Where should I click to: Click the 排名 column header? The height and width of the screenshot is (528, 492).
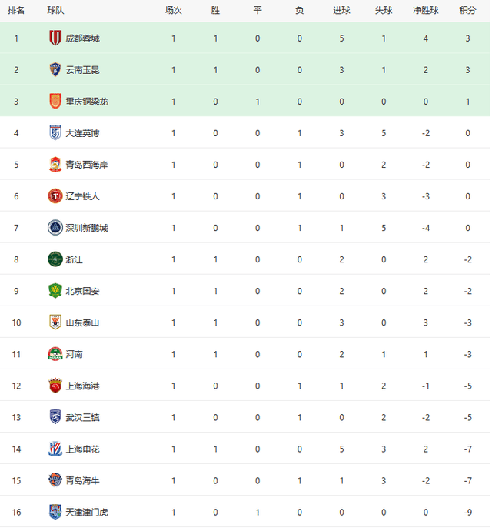pos(16,10)
